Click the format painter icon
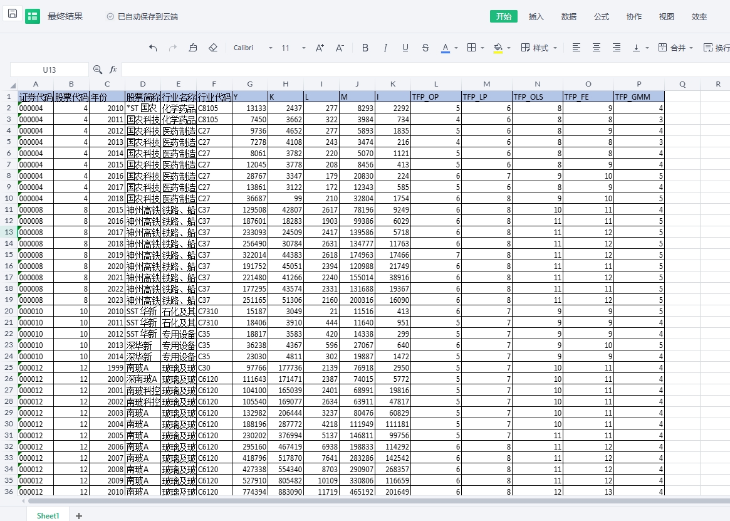The image size is (730, 521). click(193, 48)
